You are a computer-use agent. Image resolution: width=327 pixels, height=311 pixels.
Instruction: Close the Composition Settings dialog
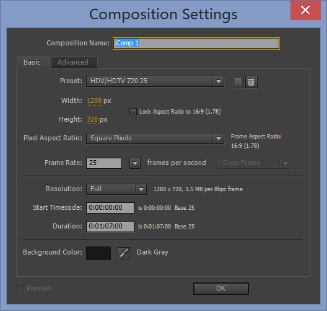305,10
